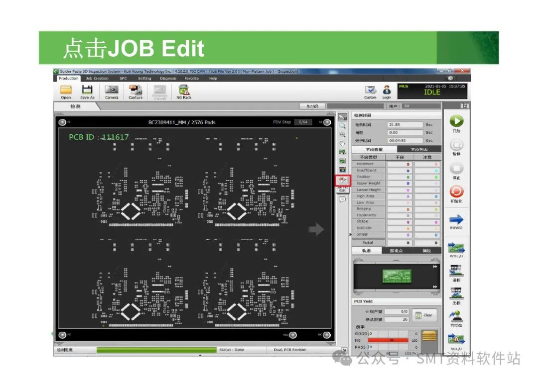Viewport: 538px width, 380px height.
Task: Click the 'PCB ID : 111617' text
Action: click(x=99, y=137)
